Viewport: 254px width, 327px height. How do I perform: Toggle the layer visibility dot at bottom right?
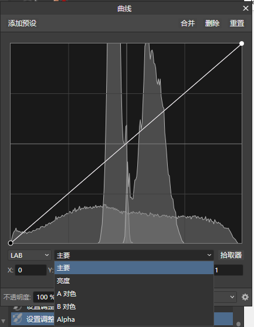(x=239, y=324)
